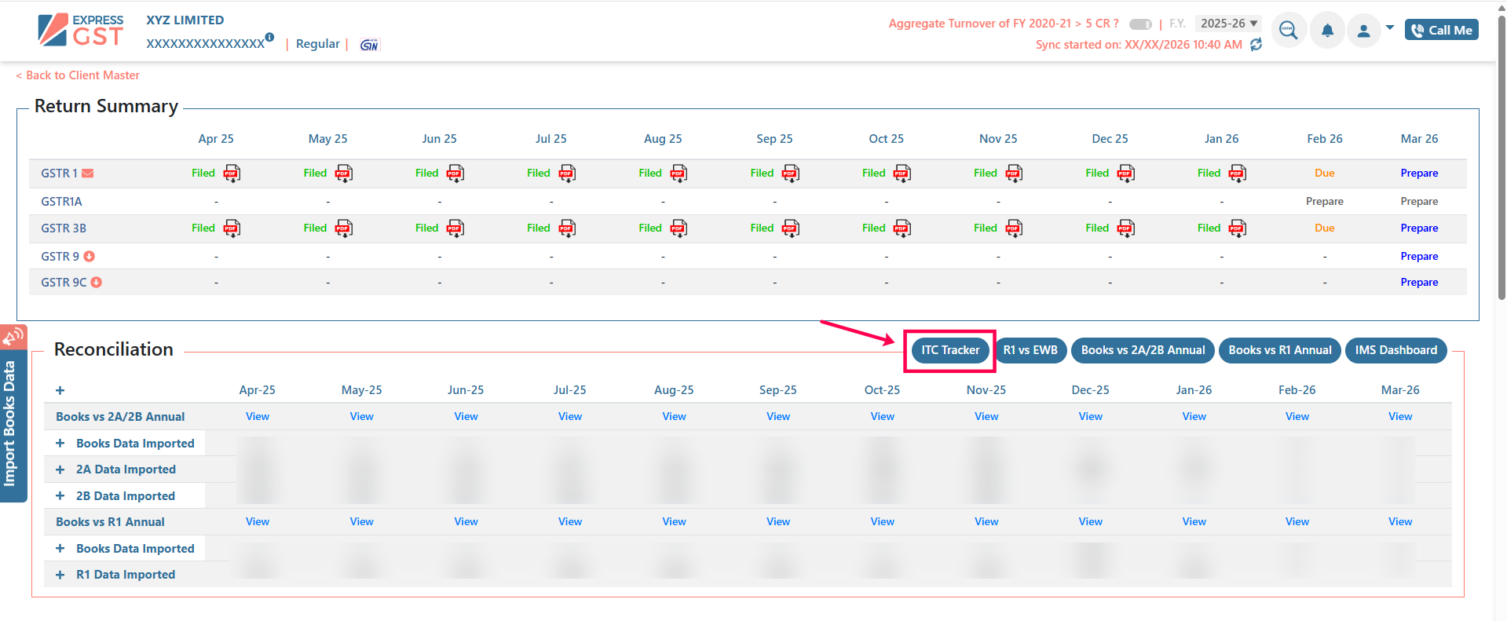This screenshot has height=621, width=1507.
Task: Switch to IMS Dashboard
Action: coord(1395,350)
